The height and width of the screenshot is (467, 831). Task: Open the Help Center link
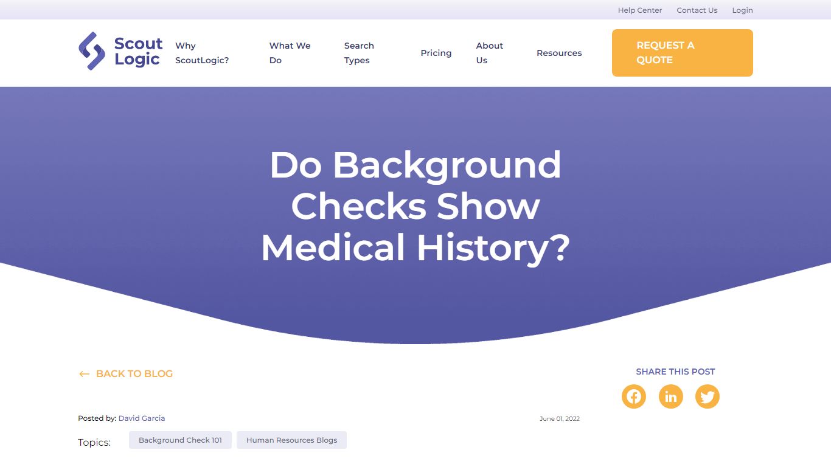pos(640,10)
